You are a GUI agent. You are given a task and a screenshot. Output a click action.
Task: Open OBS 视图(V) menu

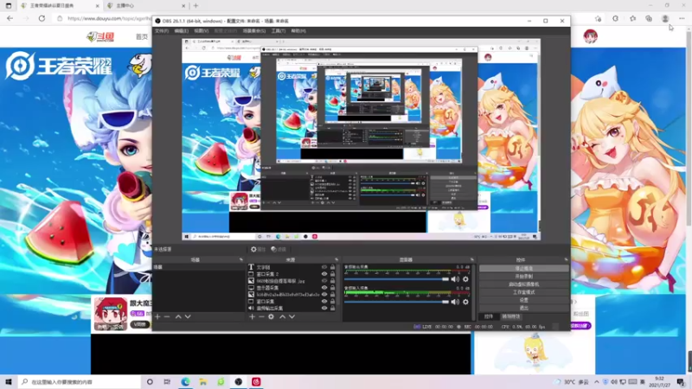(x=202, y=31)
